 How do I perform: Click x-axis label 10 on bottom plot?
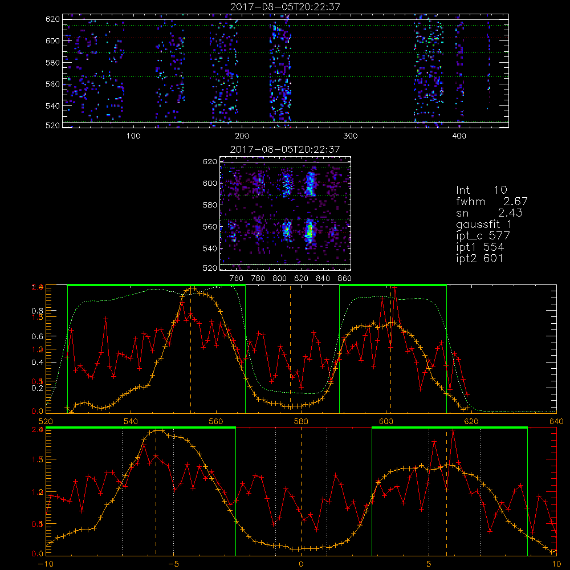click(x=556, y=564)
